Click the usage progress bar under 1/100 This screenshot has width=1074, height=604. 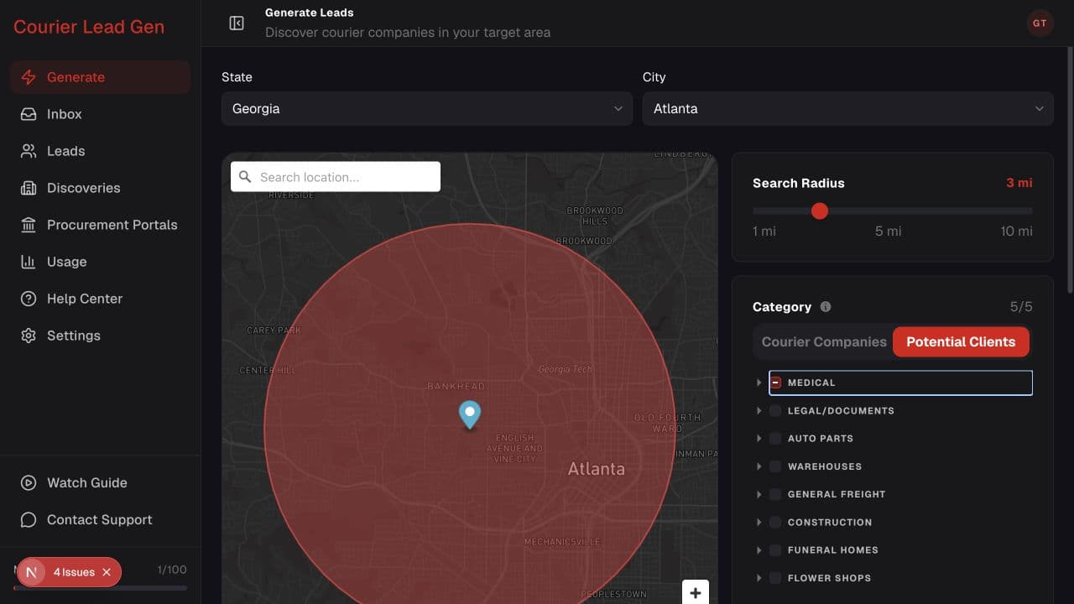point(101,588)
